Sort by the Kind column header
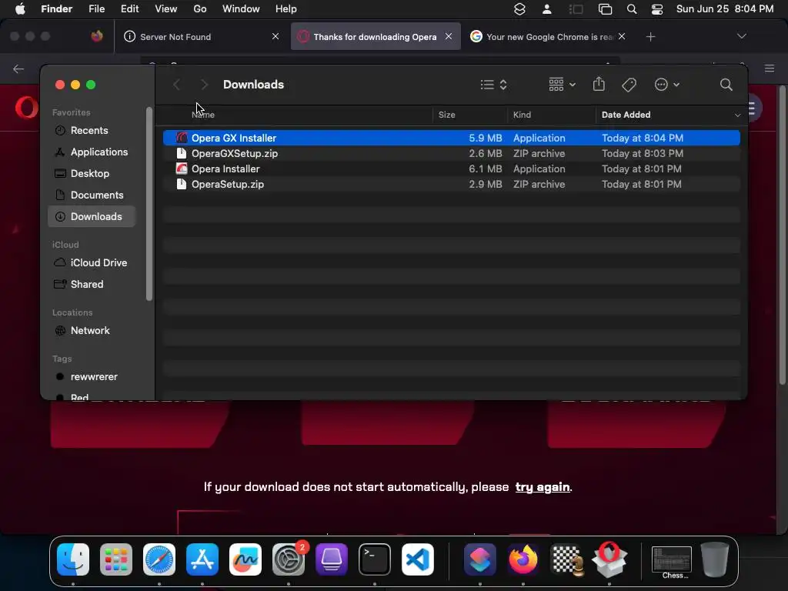This screenshot has height=591, width=788. 551,115
